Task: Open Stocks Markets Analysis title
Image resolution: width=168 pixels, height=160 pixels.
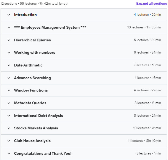Action: [x=36, y=128]
